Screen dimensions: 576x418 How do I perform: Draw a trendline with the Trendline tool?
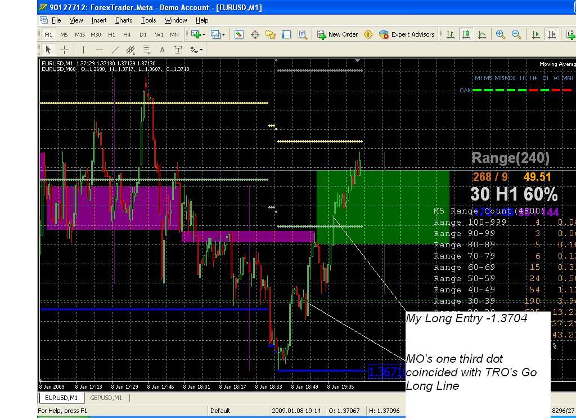[115, 50]
